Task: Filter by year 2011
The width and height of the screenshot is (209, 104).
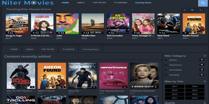Action: pyautogui.click(x=175, y=98)
